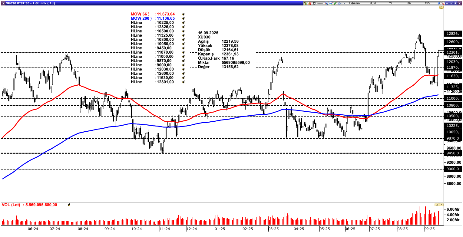463x237 pixels.
Task: Maximize the volume pane with bracket button
Action: click(x=437, y=205)
